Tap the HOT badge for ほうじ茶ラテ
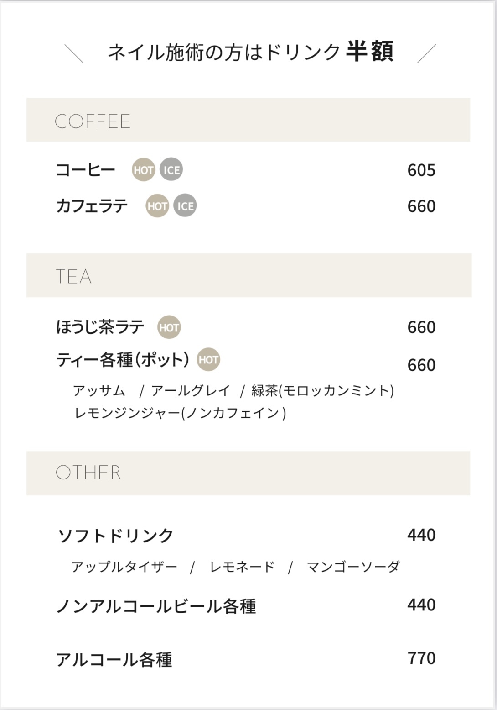The width and height of the screenshot is (497, 710). pos(169,327)
